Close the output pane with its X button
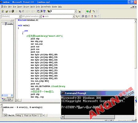Image resolution: width=138 pixels, height=123 pixels. coord(1,104)
